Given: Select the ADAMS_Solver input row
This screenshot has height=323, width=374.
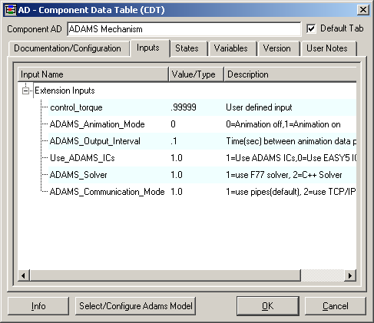Looking at the screenshot, I should click(202, 175).
